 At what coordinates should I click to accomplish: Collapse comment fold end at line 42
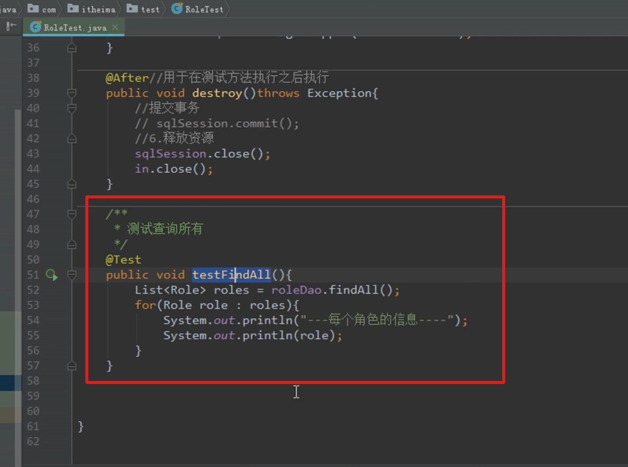[72, 139]
